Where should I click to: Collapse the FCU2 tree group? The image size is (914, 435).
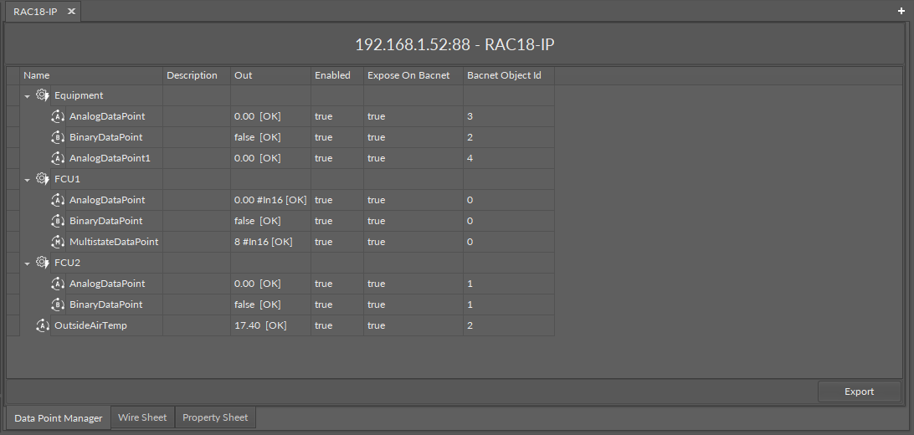28,264
